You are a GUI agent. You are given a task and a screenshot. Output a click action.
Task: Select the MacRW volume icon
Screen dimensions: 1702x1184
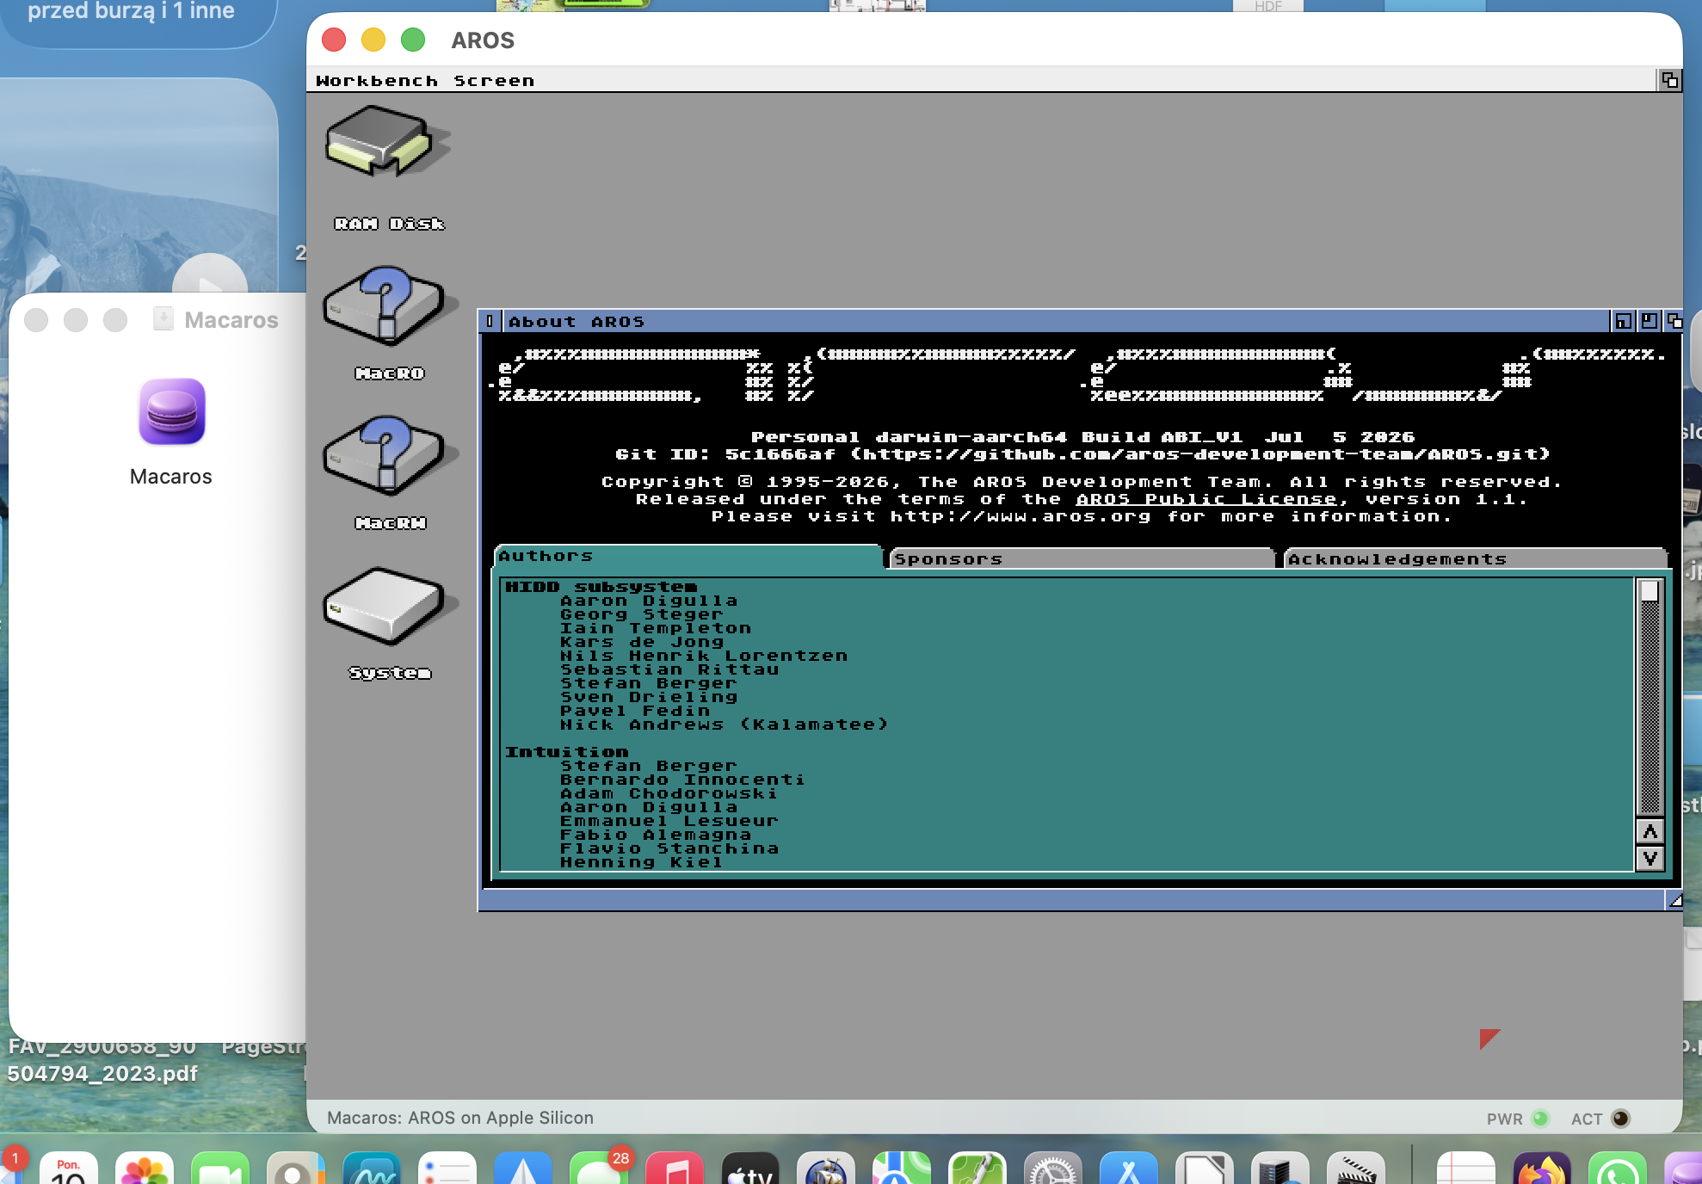[x=389, y=455]
